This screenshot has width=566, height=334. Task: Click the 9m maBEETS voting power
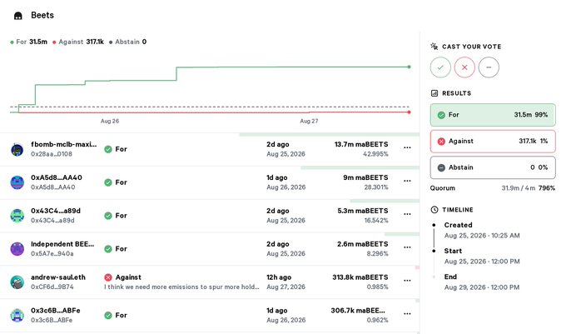(365, 177)
